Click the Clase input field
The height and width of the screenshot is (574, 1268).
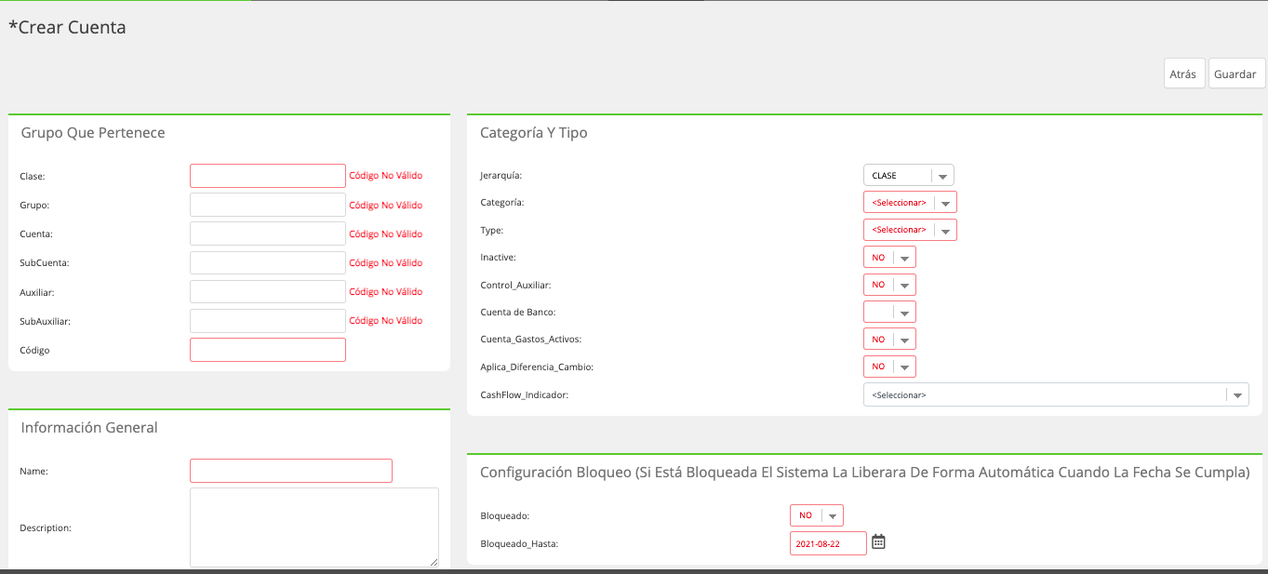tap(268, 176)
